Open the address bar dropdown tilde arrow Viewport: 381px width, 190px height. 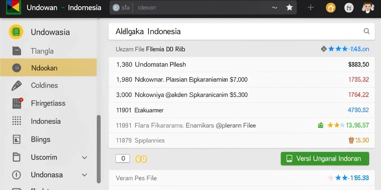tap(274, 8)
